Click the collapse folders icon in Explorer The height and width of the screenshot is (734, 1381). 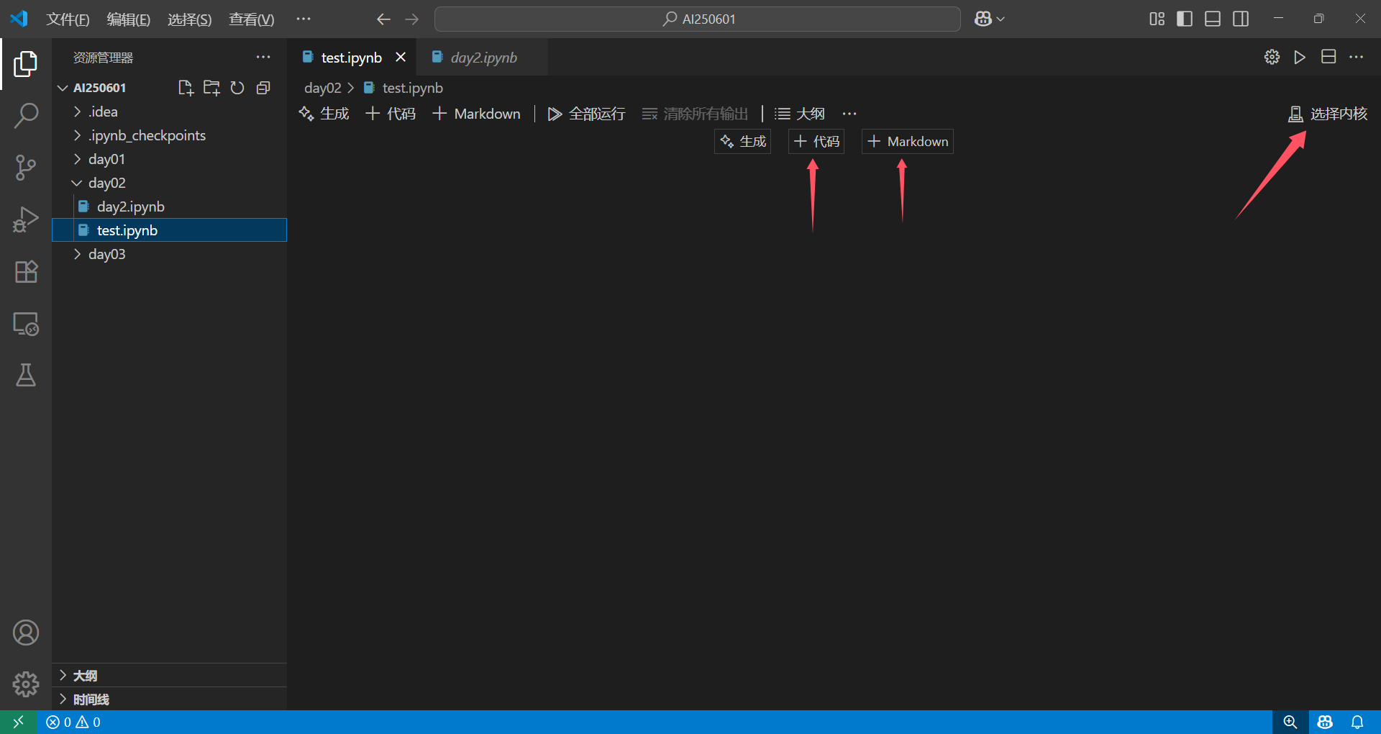coord(263,87)
